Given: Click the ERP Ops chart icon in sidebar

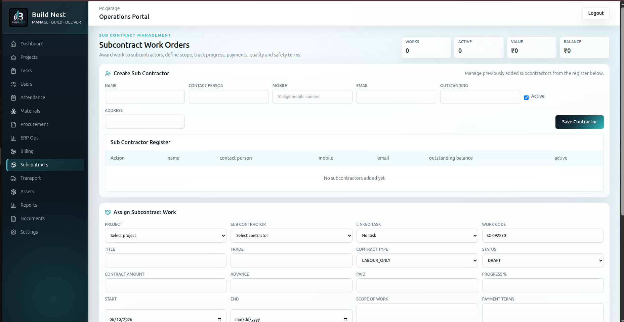Looking at the screenshot, I should (13, 138).
